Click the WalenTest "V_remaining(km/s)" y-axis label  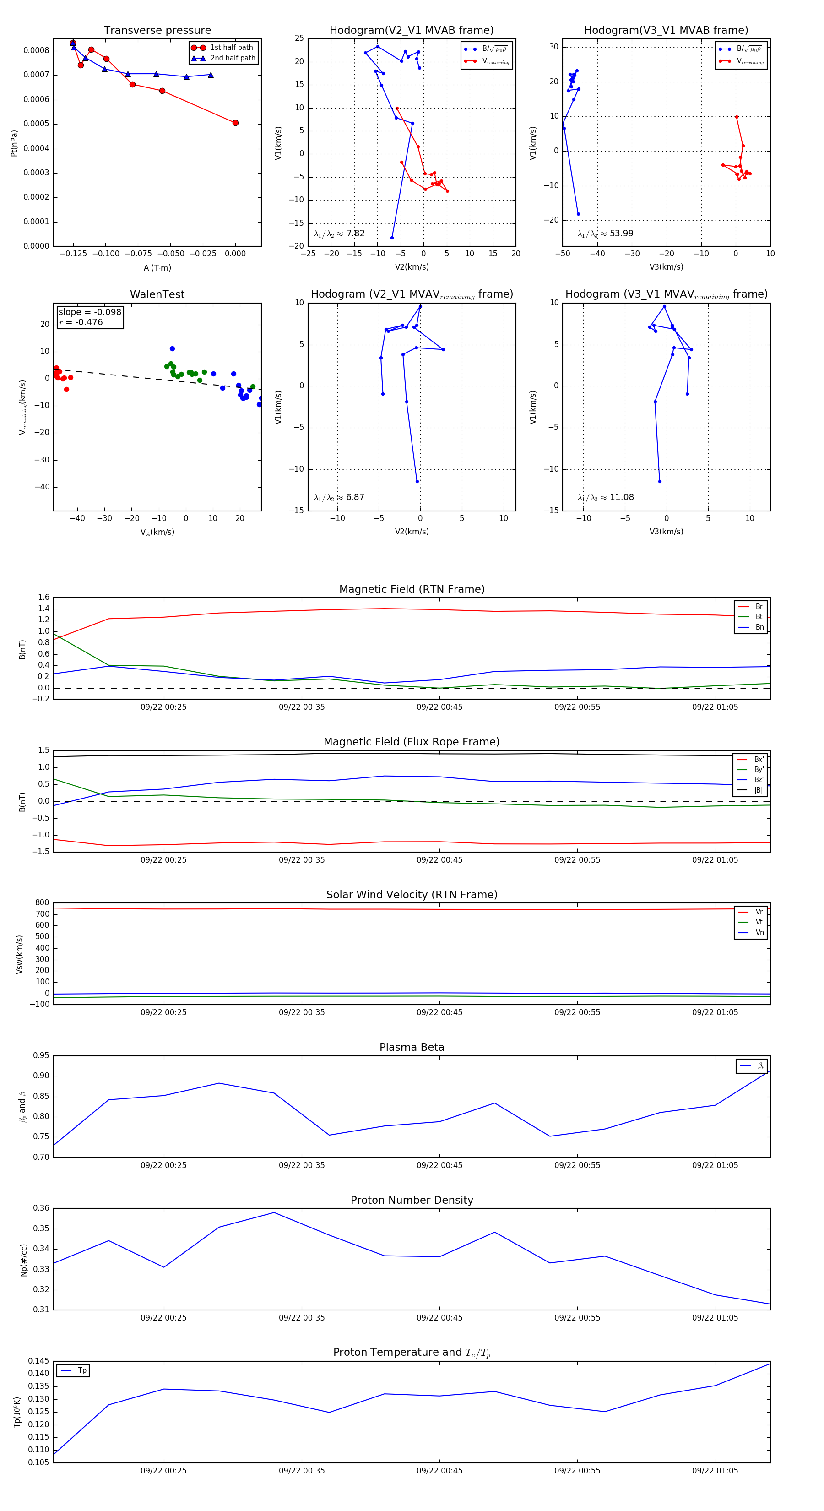coord(22,407)
